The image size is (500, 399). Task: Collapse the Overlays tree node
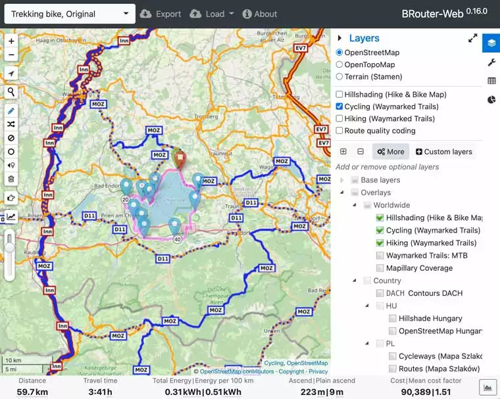pos(342,193)
